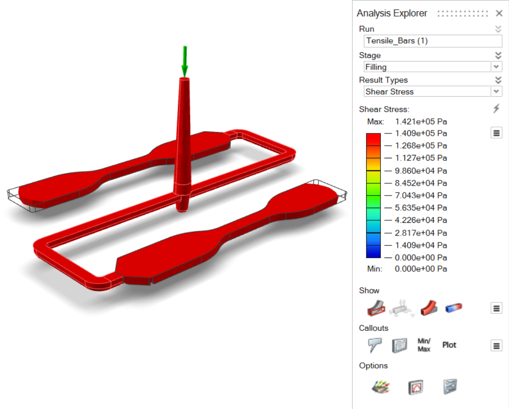The width and height of the screenshot is (509, 409).
Task: Click the 2.817e+04 Pa legend label
Action: pos(420,233)
